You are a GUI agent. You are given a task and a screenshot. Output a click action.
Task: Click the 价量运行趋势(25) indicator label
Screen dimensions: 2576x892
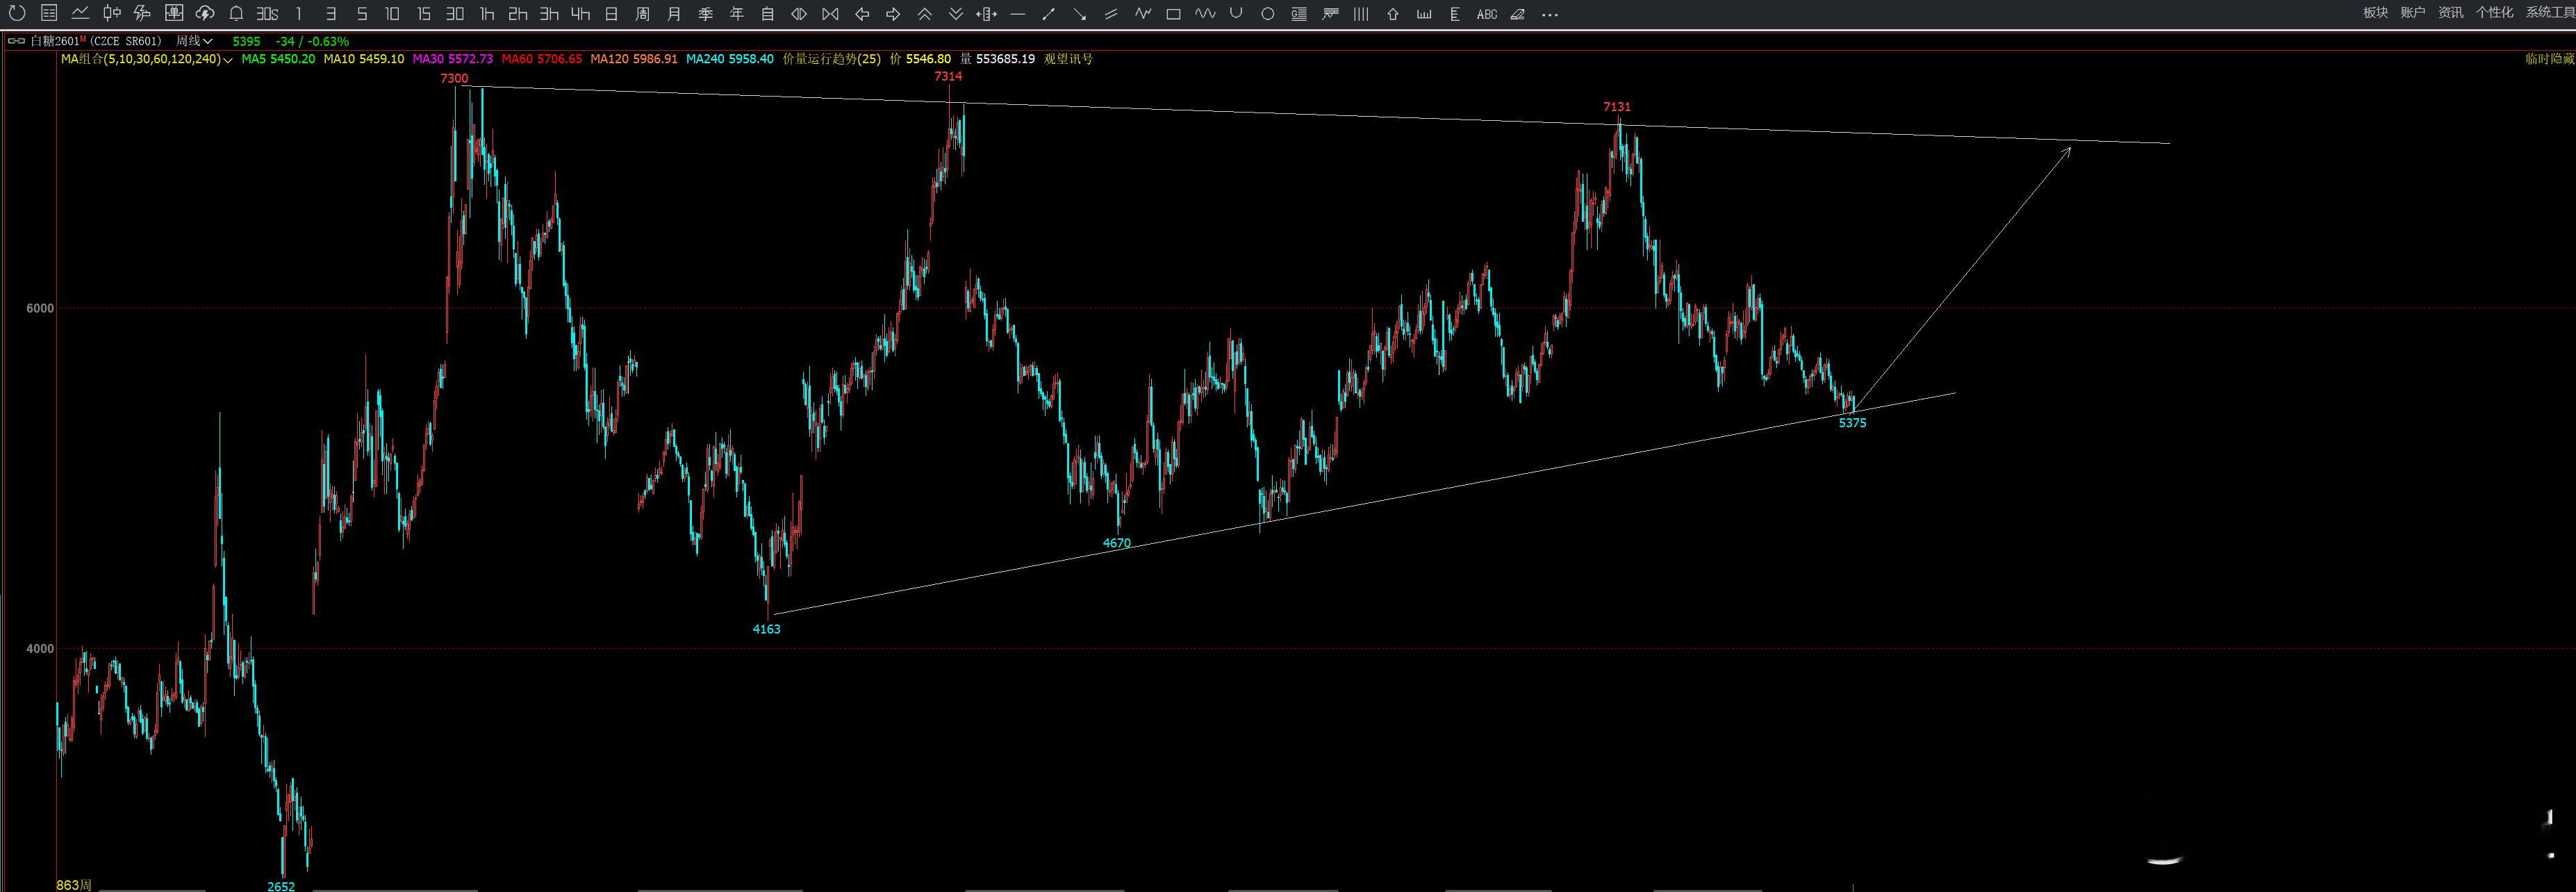831,59
